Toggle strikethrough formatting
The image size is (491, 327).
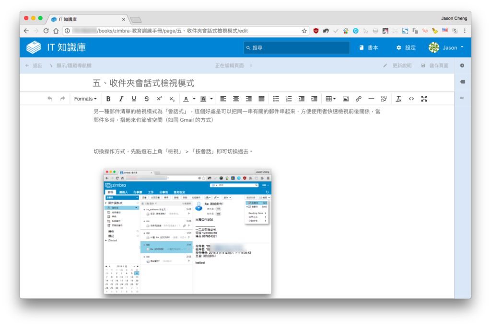[147, 99]
